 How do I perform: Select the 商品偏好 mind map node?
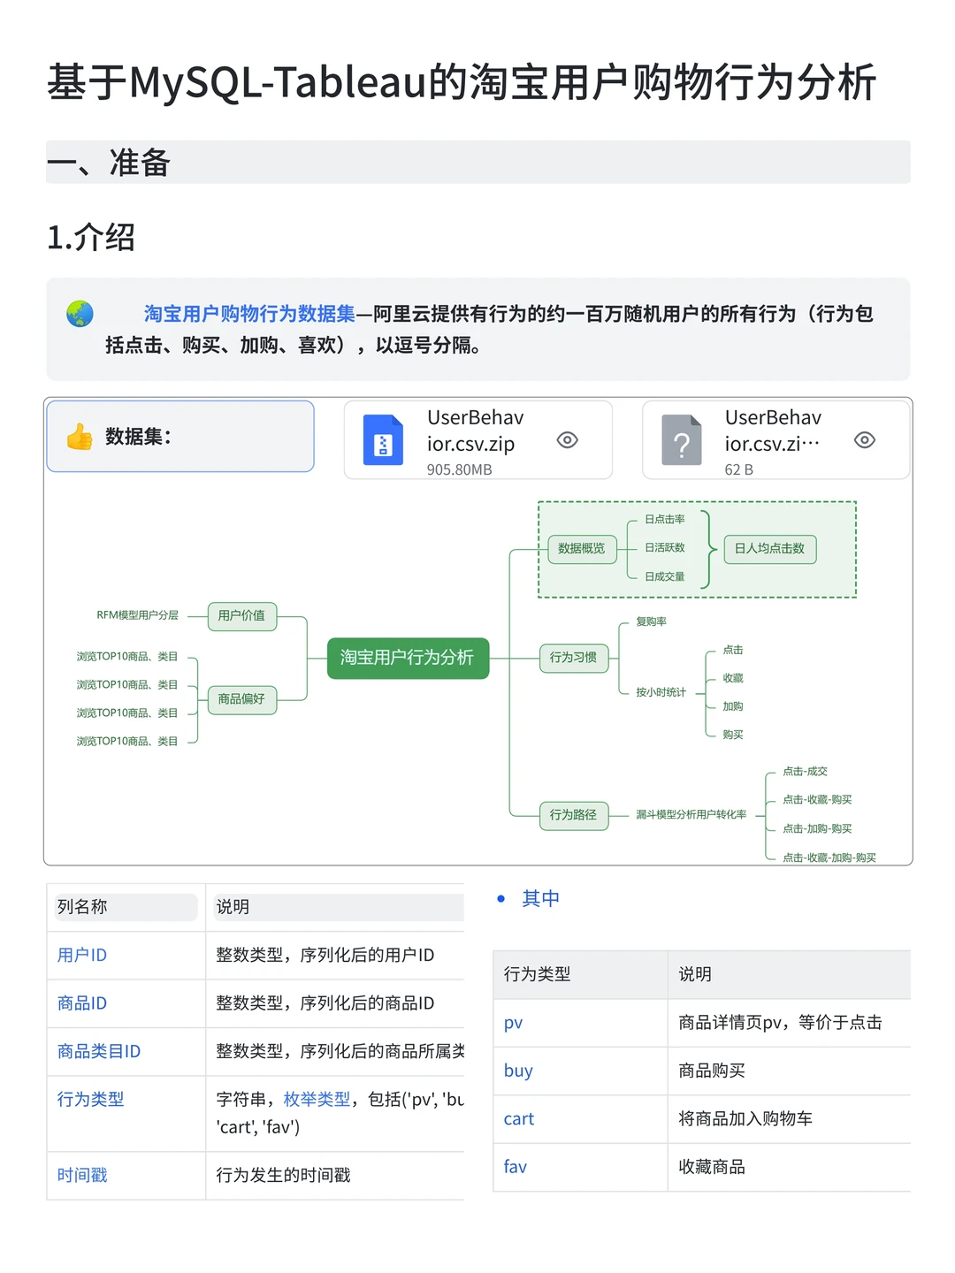coord(241,699)
